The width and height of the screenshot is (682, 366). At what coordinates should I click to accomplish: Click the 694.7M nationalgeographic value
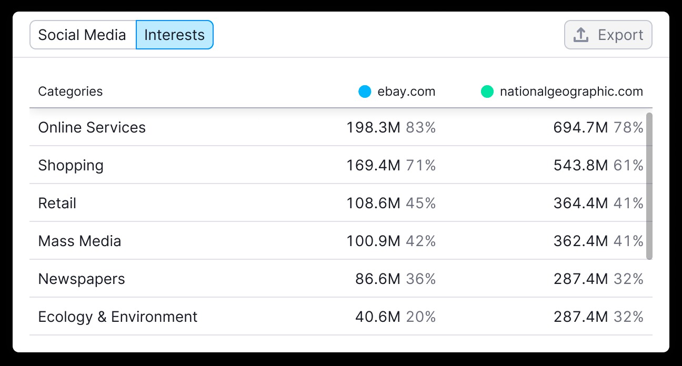coord(581,127)
